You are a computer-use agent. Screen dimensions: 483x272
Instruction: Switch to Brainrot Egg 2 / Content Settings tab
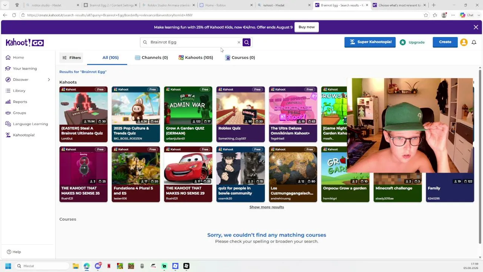pyautogui.click(x=110, y=5)
